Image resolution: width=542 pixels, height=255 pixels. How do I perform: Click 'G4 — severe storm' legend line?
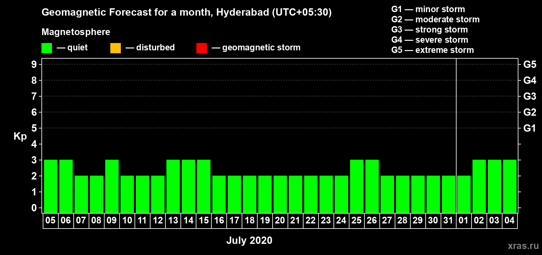tap(430, 40)
